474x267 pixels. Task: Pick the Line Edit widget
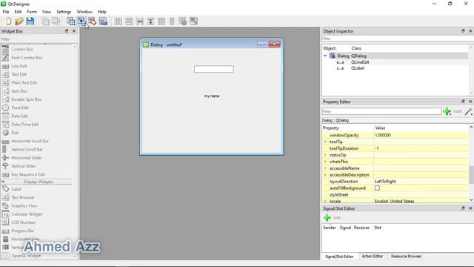point(19,66)
